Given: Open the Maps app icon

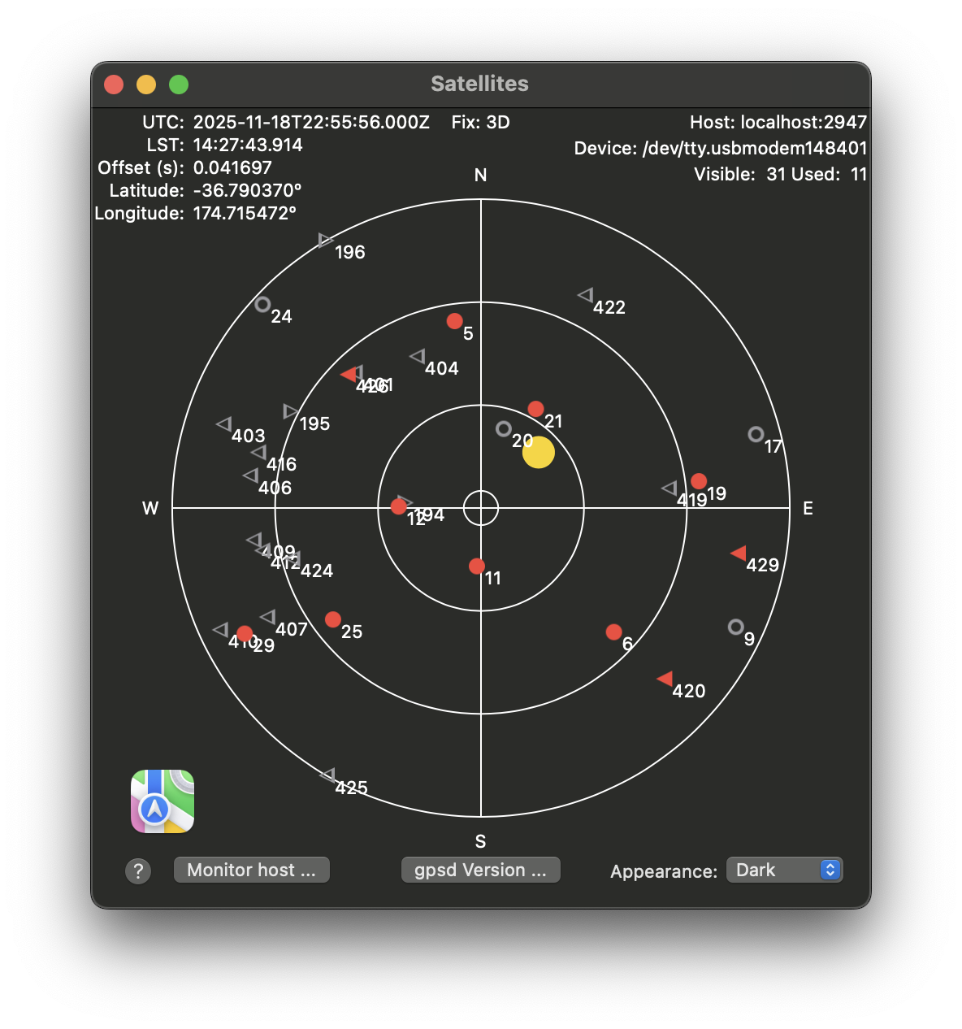Looking at the screenshot, I should click(x=162, y=801).
